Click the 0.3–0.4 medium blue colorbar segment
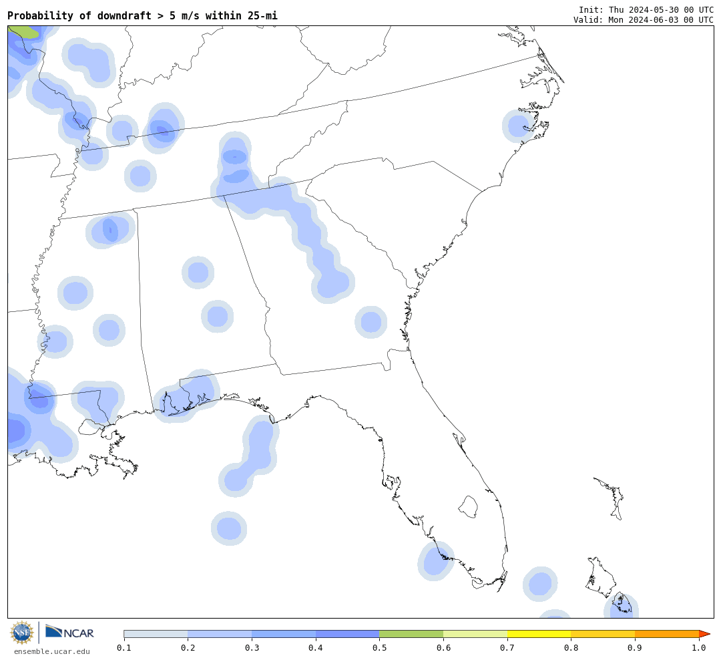Screen dimensions: 721x660 point(284,634)
